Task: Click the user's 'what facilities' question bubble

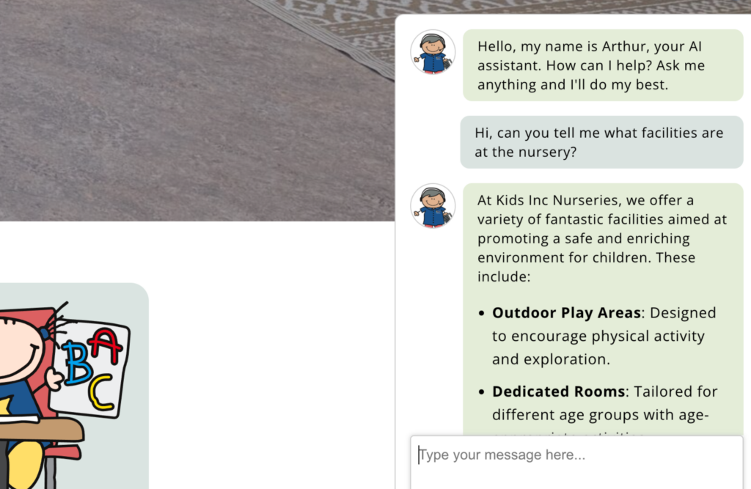Action: tap(601, 142)
